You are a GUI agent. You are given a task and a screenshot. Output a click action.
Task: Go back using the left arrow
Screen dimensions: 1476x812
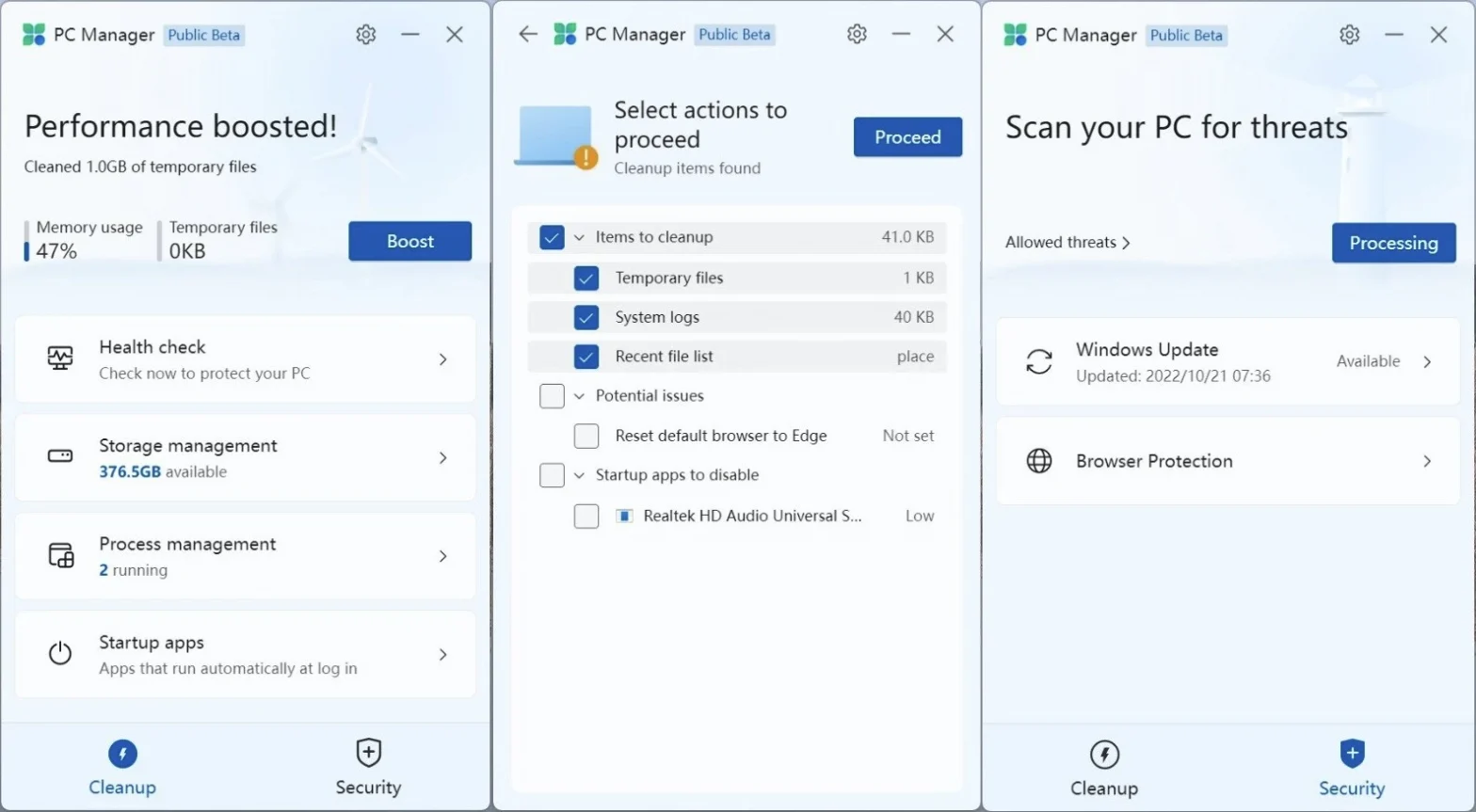[x=528, y=35]
